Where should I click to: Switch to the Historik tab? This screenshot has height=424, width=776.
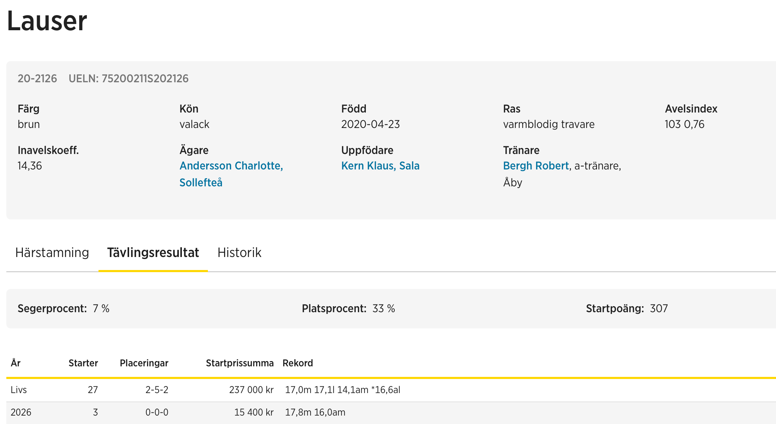239,253
